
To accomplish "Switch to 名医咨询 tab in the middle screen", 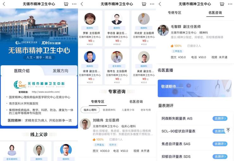I will click(x=136, y=102).
